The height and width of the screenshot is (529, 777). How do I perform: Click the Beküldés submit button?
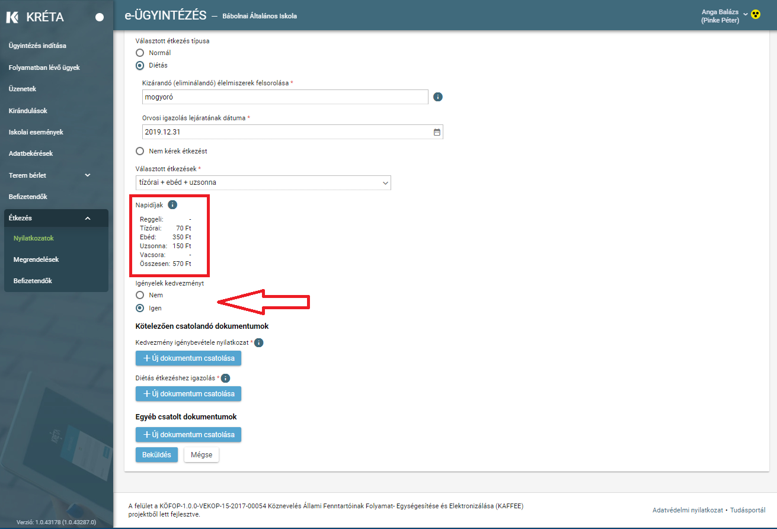point(156,455)
